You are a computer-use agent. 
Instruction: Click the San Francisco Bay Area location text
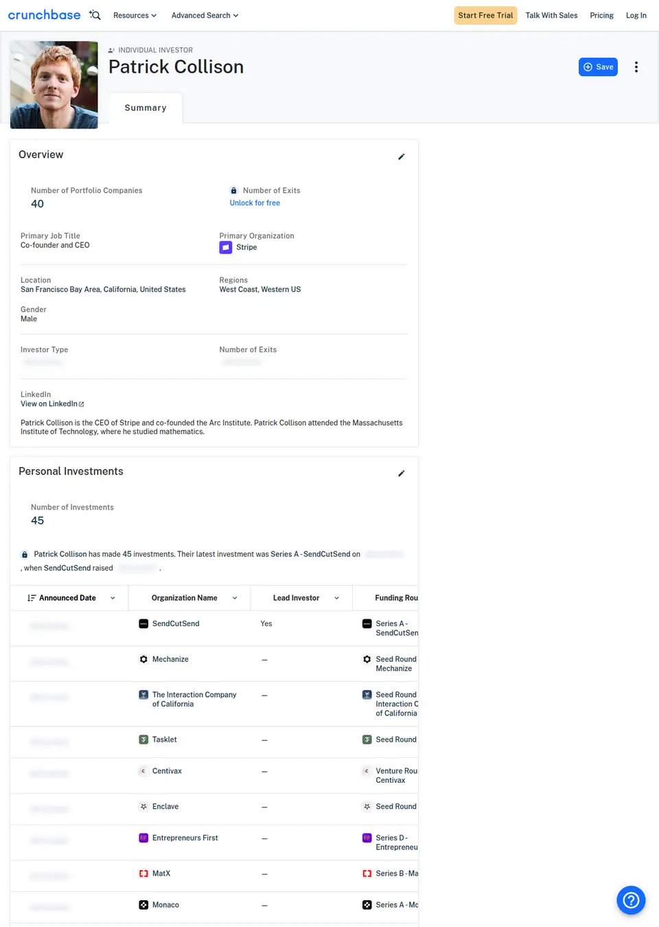point(103,290)
